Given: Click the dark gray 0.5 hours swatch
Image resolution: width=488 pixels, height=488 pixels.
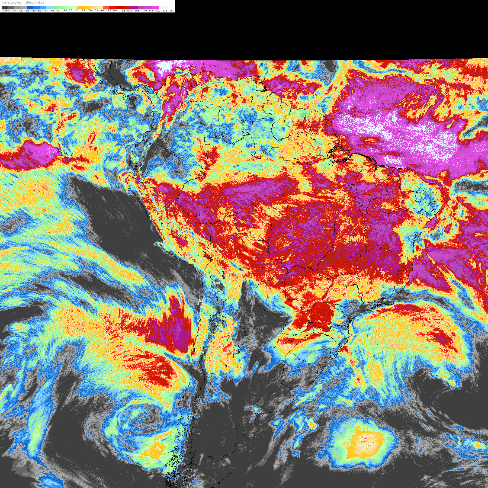Looking at the screenshot, I should click(x=5, y=7).
